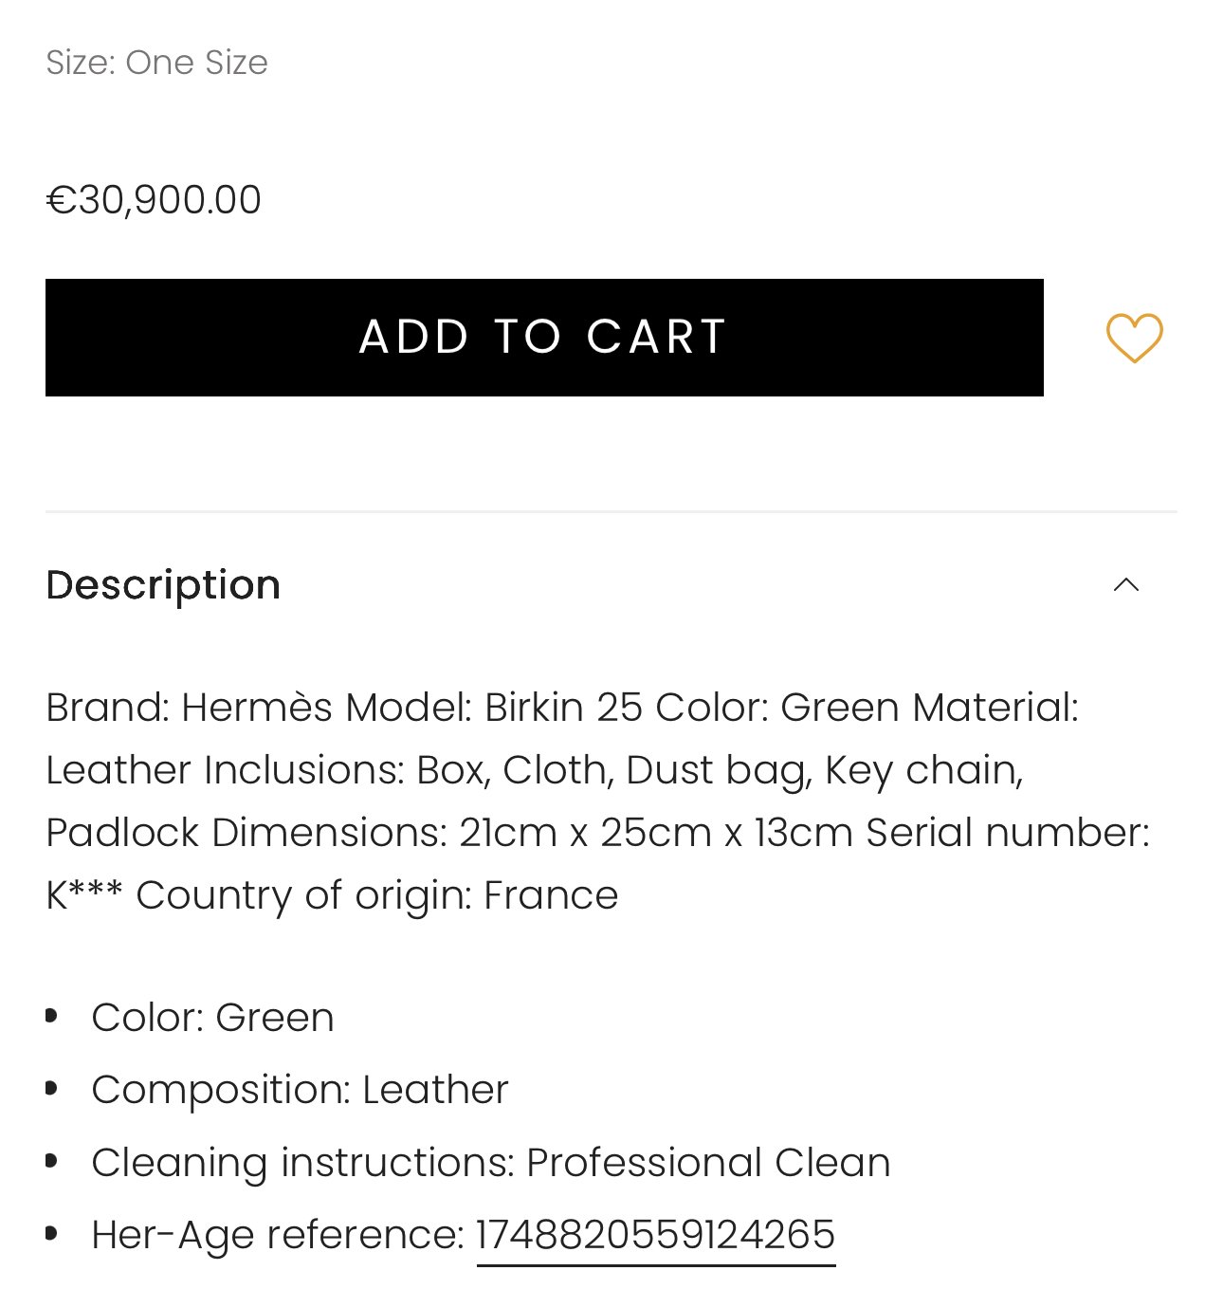1223x1289 pixels.
Task: Click Model: Birkin 25 text
Action: (x=494, y=708)
